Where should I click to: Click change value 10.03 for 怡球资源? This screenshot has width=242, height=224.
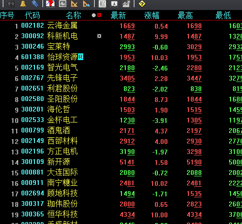point(159,58)
